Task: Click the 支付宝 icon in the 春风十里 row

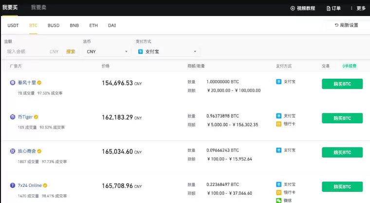Action: [x=278, y=82]
